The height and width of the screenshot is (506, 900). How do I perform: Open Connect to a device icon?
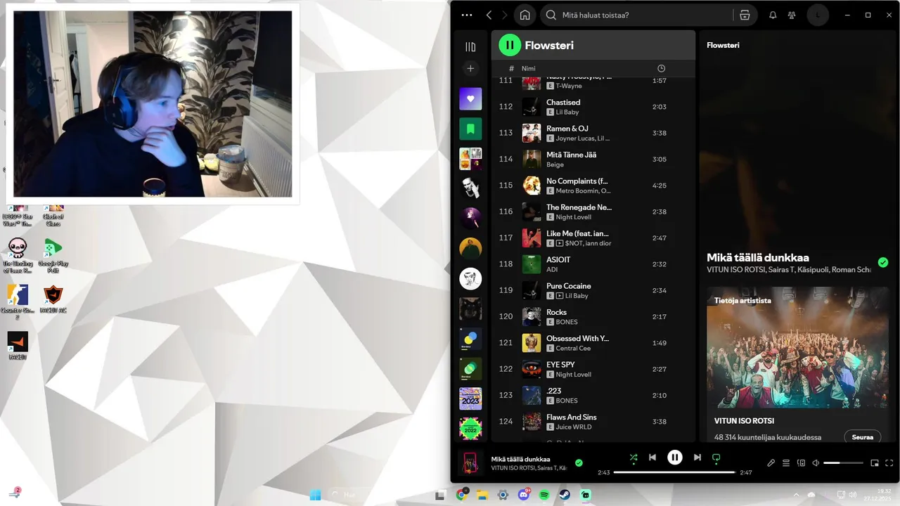801,463
